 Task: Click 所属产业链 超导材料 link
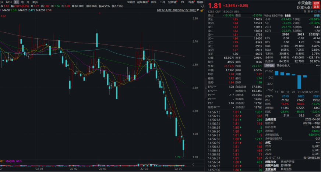click(x=286, y=165)
